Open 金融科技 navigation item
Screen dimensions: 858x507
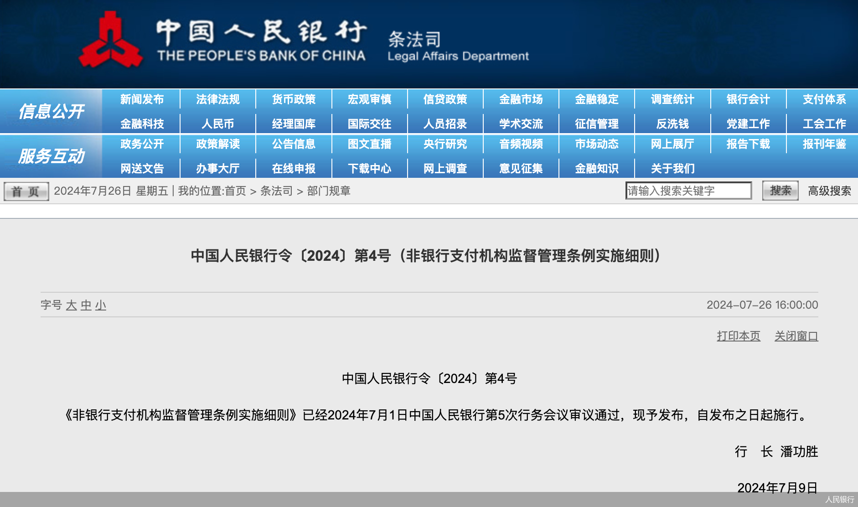coord(142,124)
